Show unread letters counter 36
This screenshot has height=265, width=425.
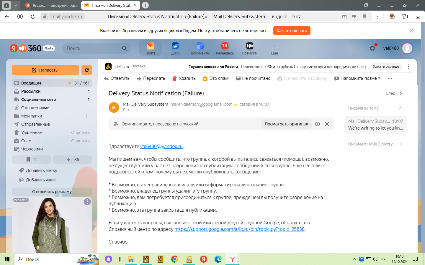73,160
